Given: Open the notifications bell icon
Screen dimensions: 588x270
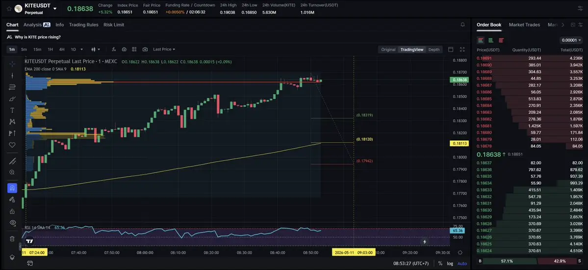Looking at the screenshot, I should [463, 25].
